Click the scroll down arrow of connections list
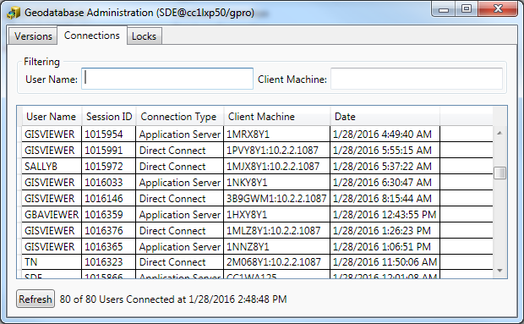 (499, 271)
